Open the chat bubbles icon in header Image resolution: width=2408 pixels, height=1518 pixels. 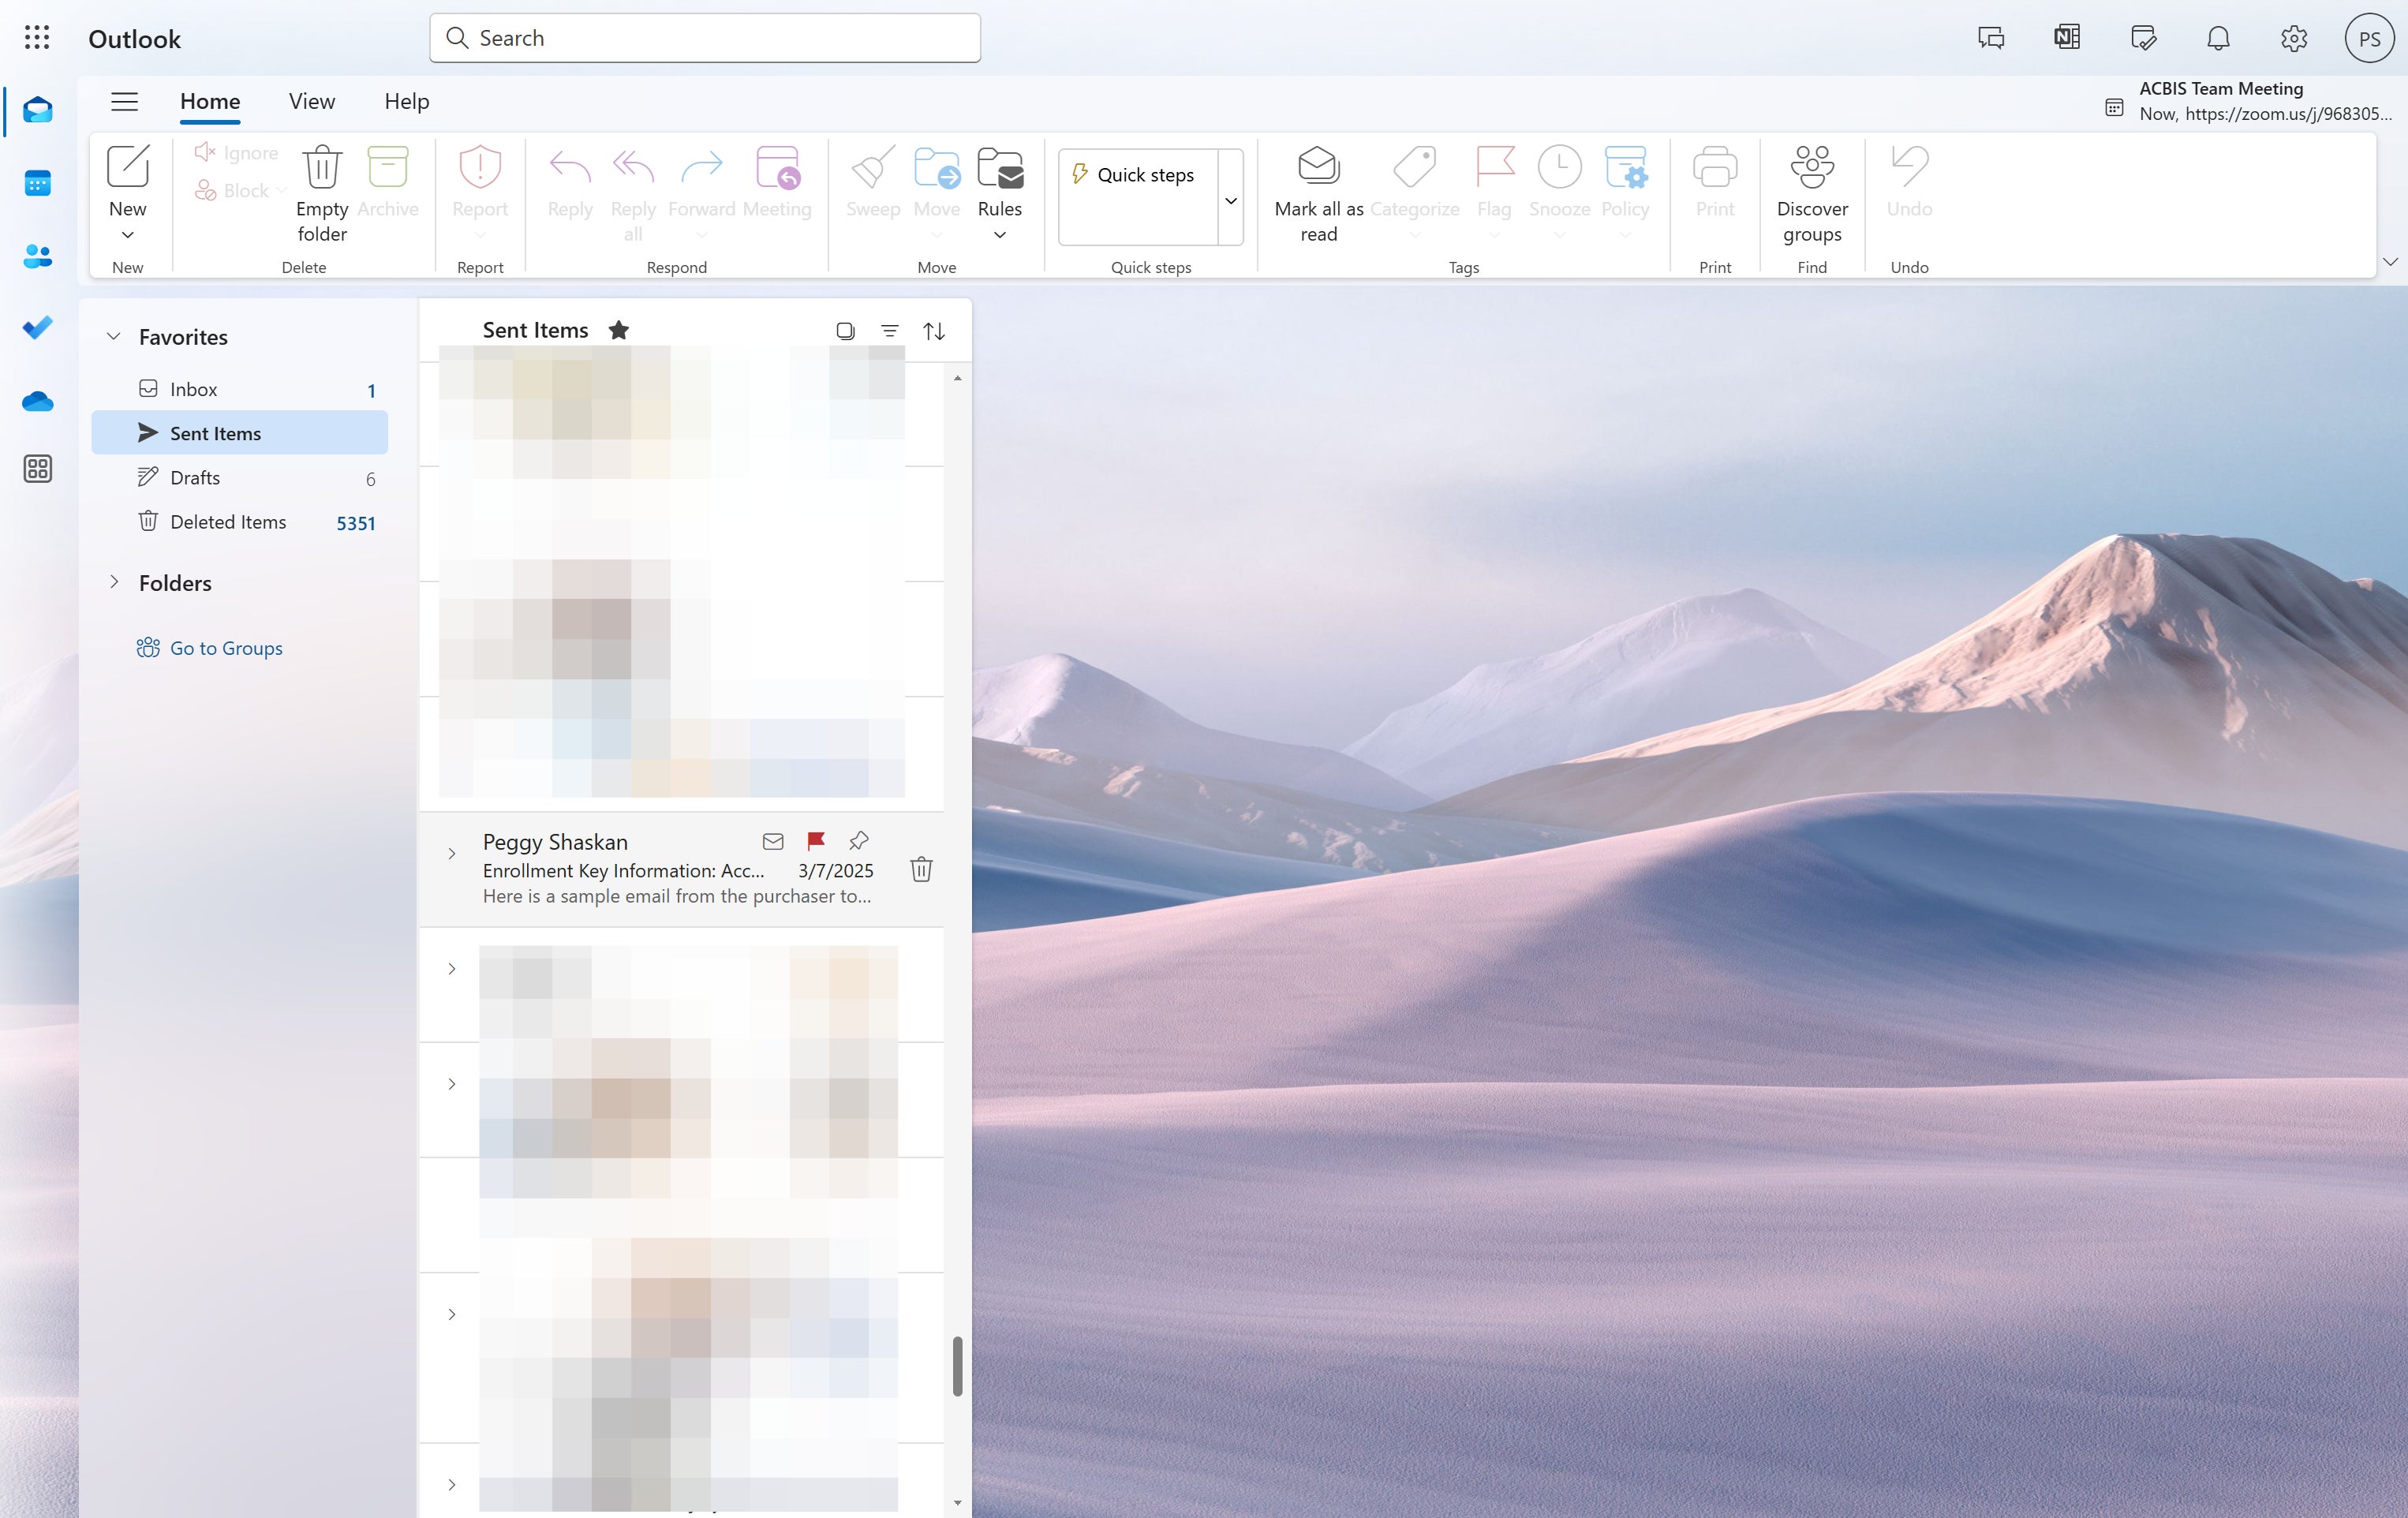pyautogui.click(x=1991, y=38)
